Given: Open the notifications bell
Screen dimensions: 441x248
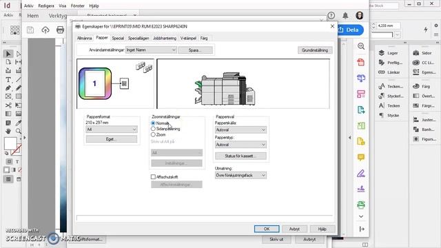Looking at the screenshot, I should (x=345, y=16).
